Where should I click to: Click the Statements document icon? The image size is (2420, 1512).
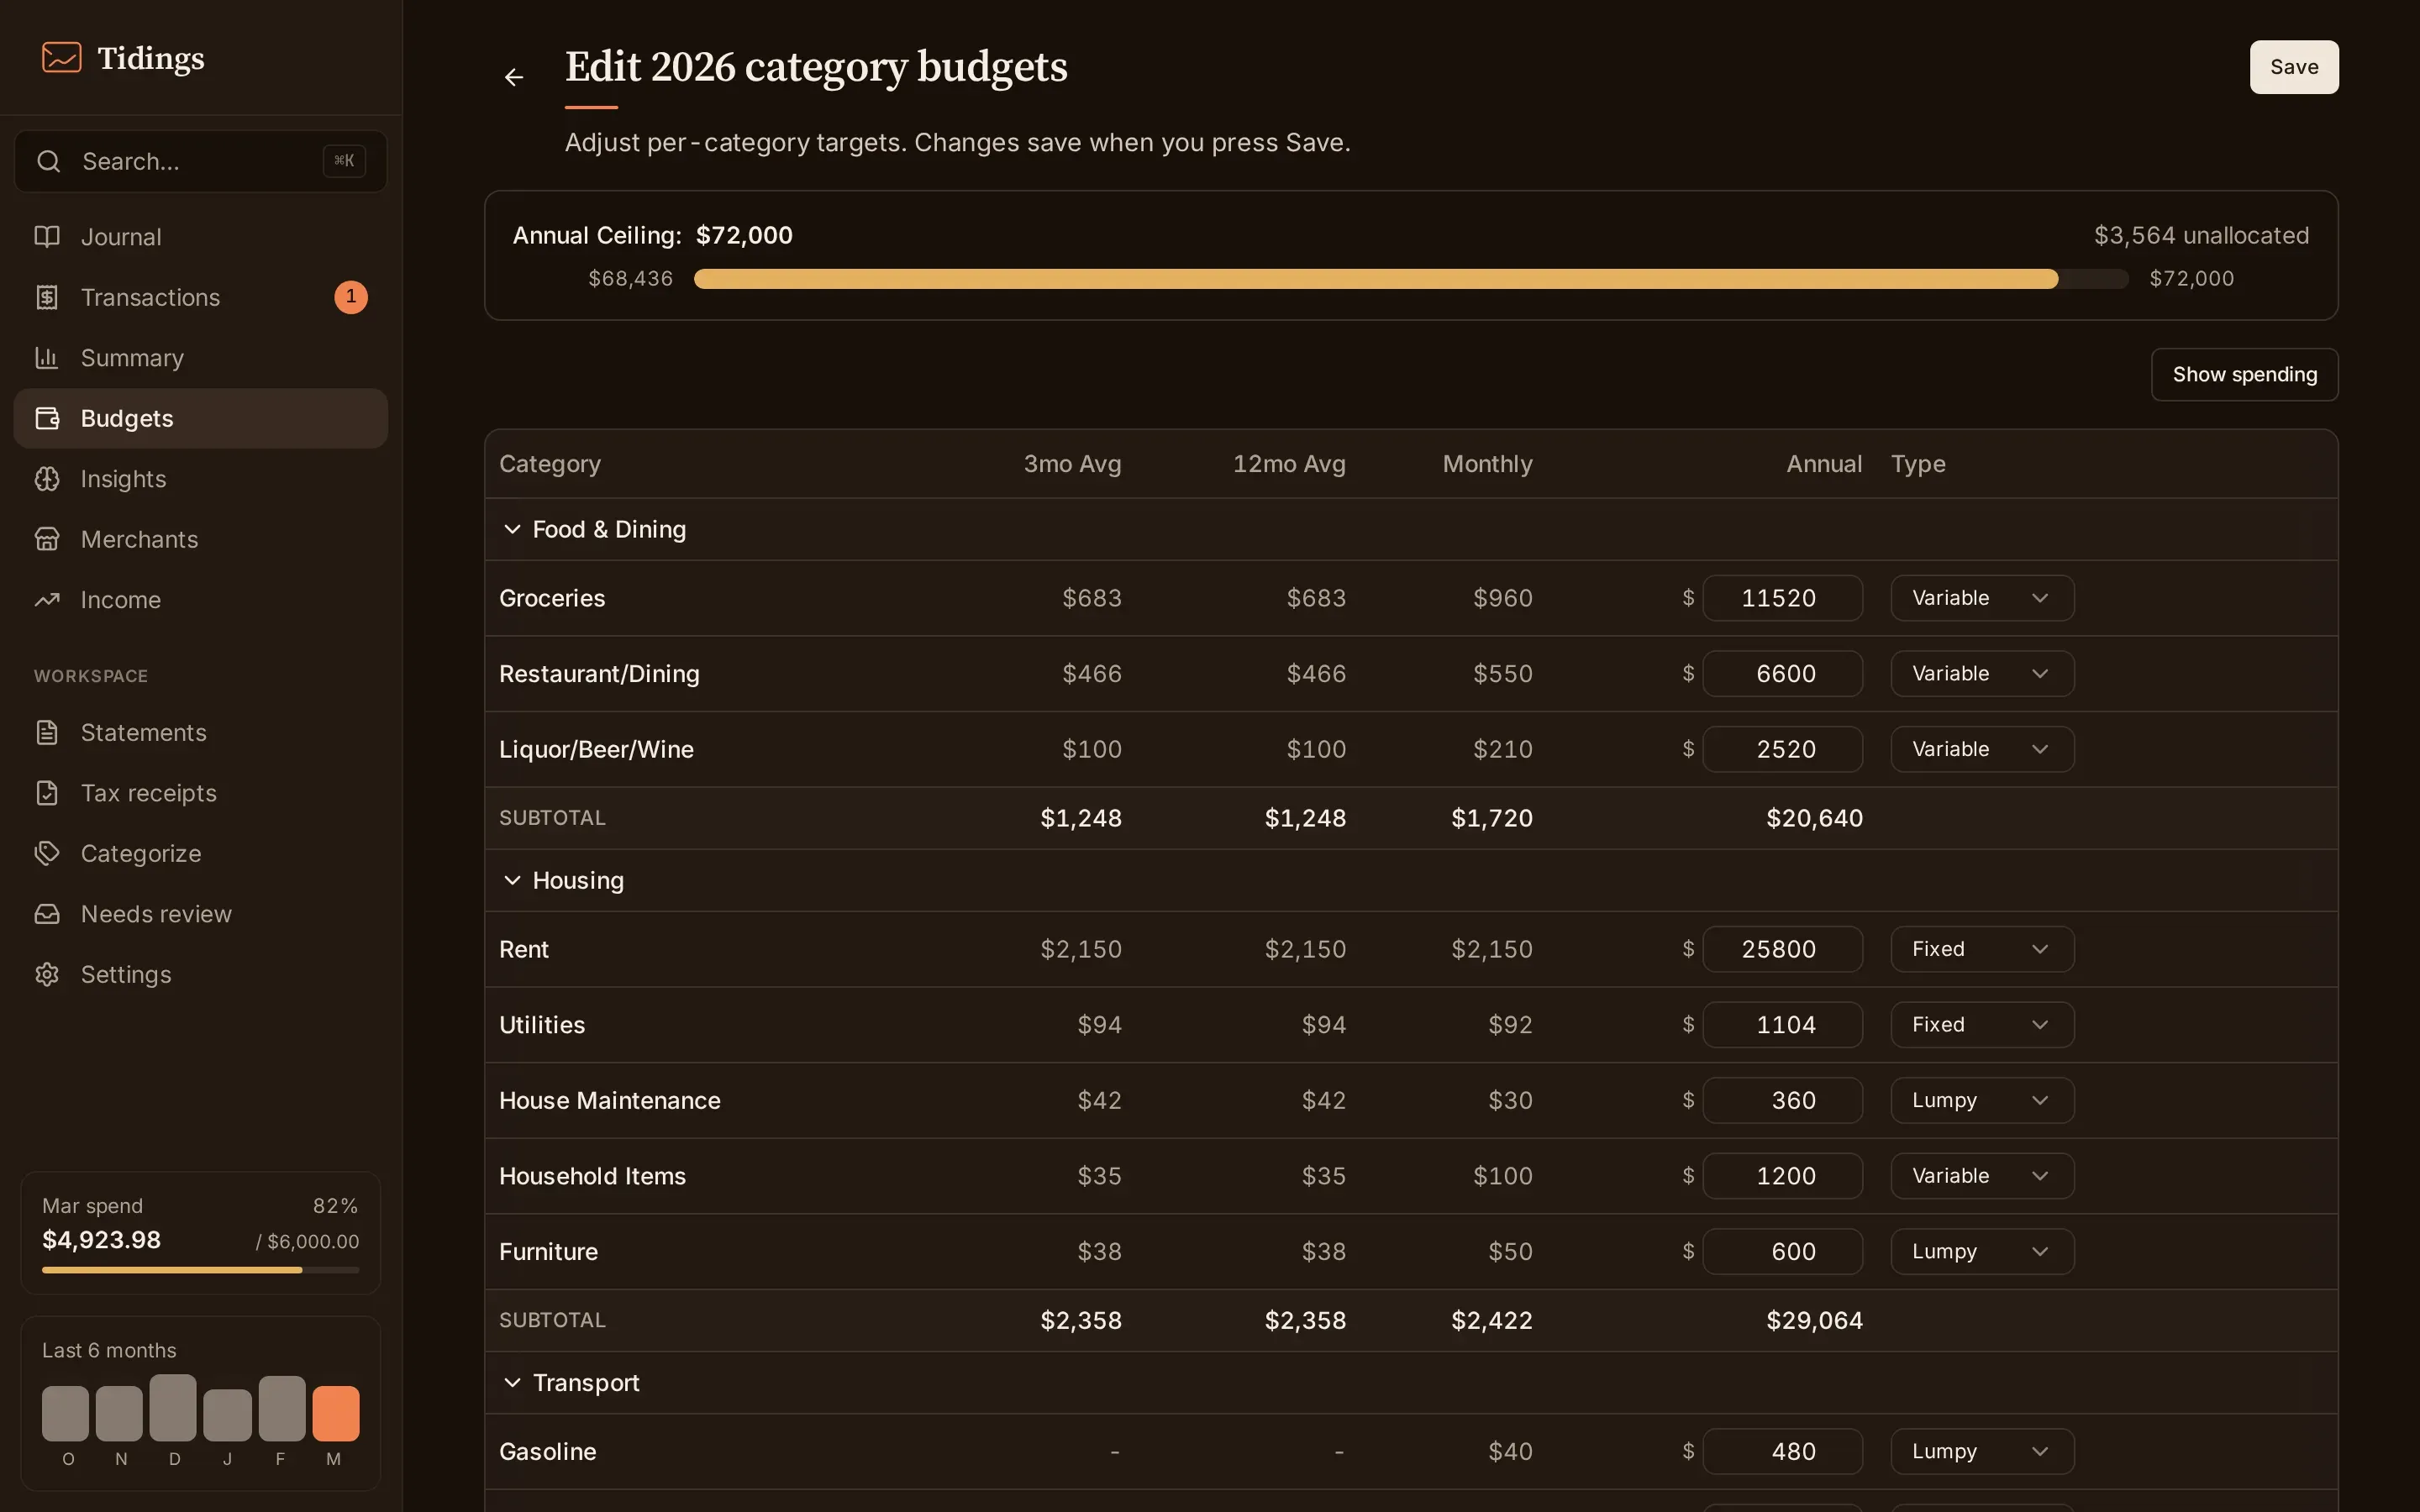[x=47, y=732]
